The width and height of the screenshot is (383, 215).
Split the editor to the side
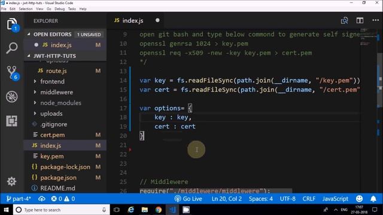360,20
